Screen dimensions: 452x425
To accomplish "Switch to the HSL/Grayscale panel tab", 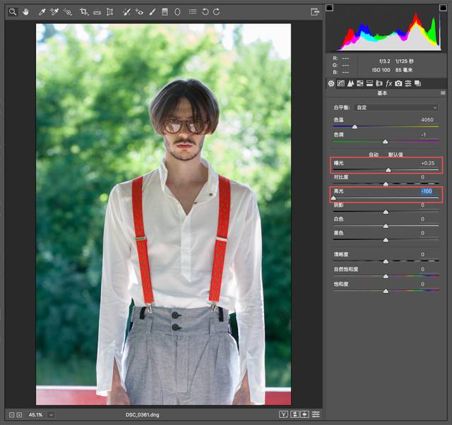I will tap(360, 83).
